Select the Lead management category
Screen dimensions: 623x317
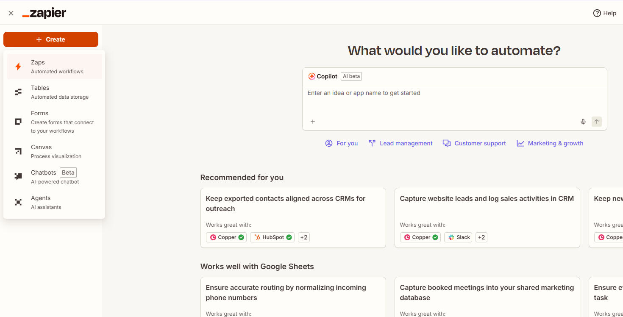click(x=400, y=143)
